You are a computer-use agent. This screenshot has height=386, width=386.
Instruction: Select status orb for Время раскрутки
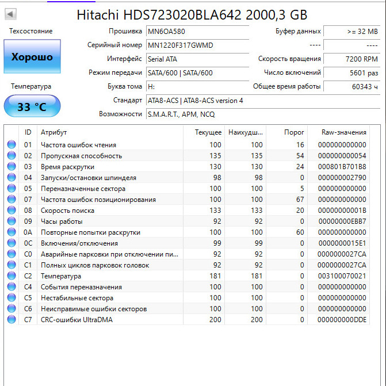click(x=12, y=166)
